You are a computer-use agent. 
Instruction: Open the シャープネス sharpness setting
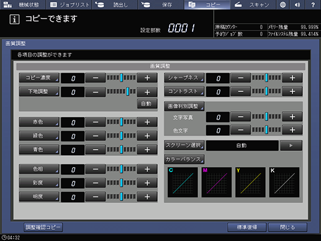[184, 78]
